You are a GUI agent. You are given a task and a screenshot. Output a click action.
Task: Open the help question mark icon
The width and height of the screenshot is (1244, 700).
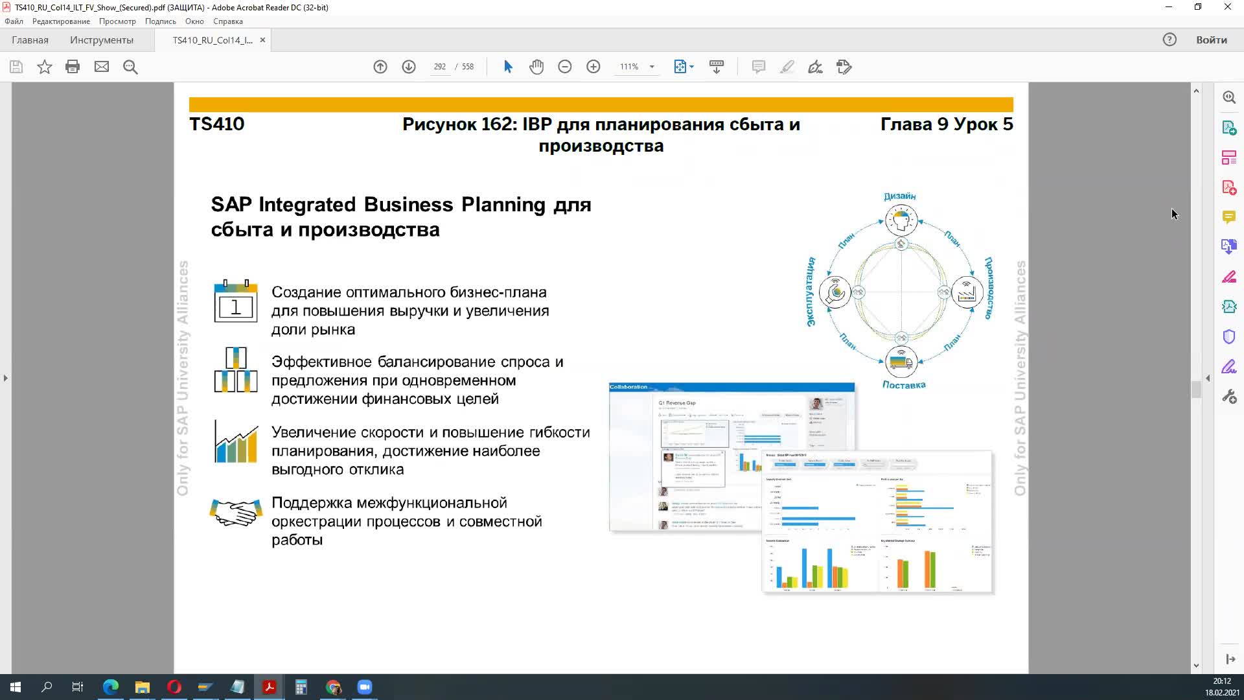coord(1169,40)
